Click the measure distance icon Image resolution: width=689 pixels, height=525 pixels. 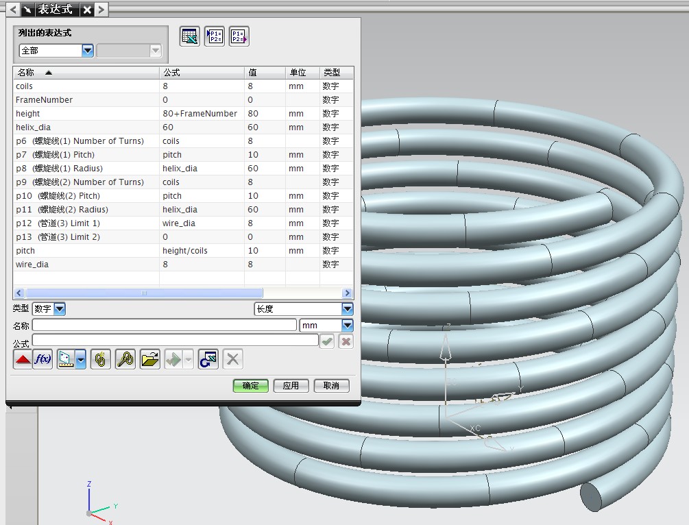[66, 359]
